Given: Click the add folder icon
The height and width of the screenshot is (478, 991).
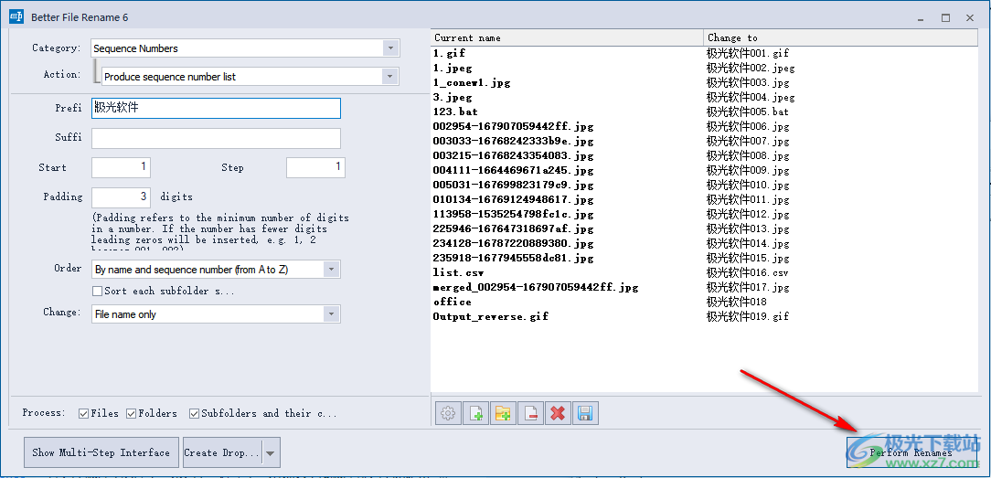Looking at the screenshot, I should 503,414.
